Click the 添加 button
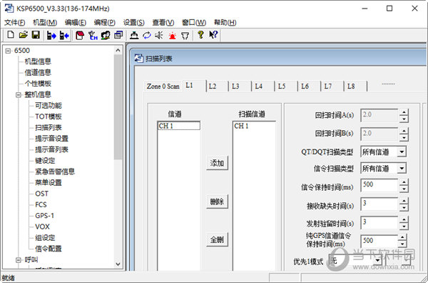This screenshot has width=428, height=283. point(217,163)
